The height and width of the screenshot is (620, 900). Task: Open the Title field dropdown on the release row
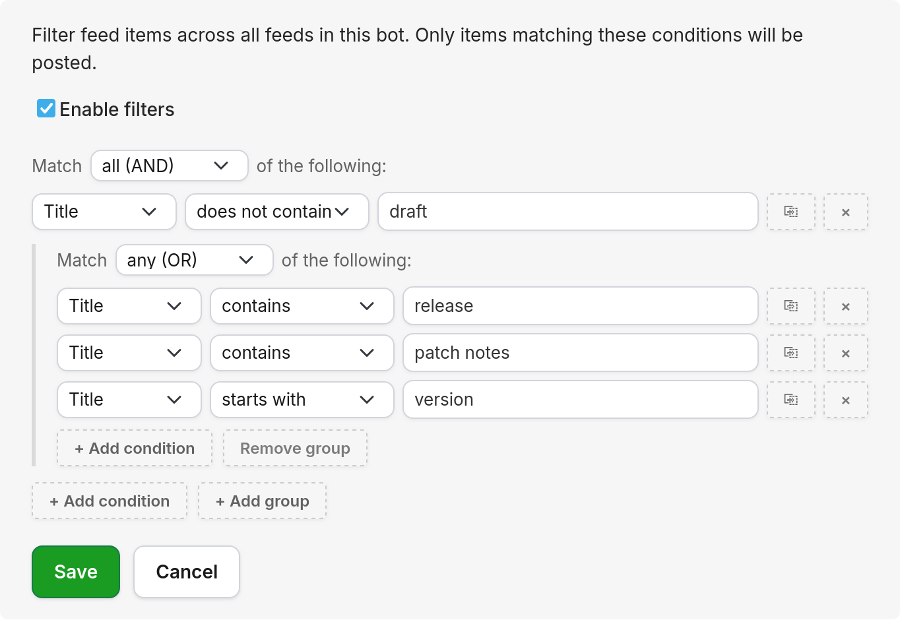[129, 306]
